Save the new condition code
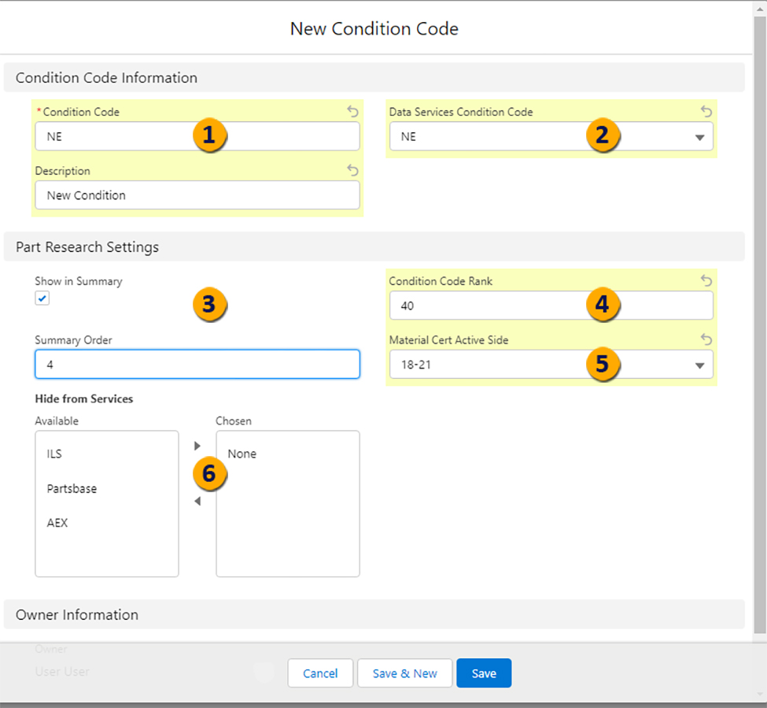 pos(483,673)
